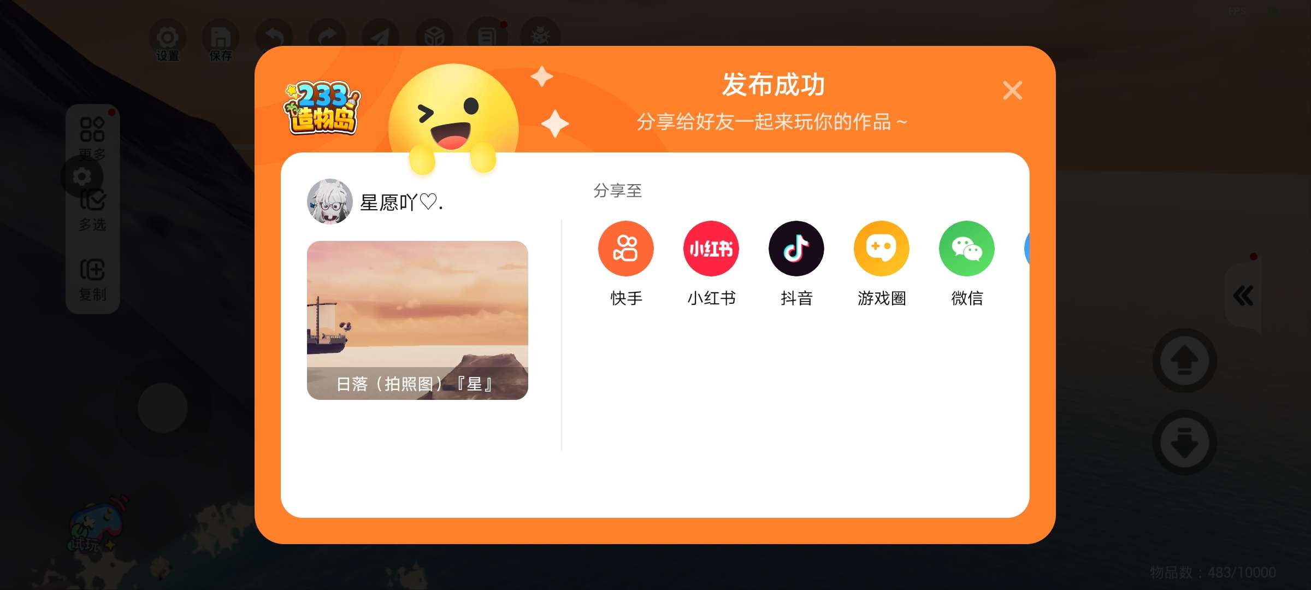The height and width of the screenshot is (590, 1311).
Task: Click the 保存 save toolbar icon
Action: click(220, 40)
